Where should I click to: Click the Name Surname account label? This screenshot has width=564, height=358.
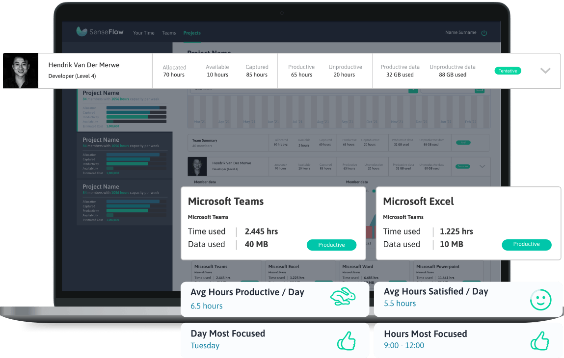pyautogui.click(x=460, y=32)
